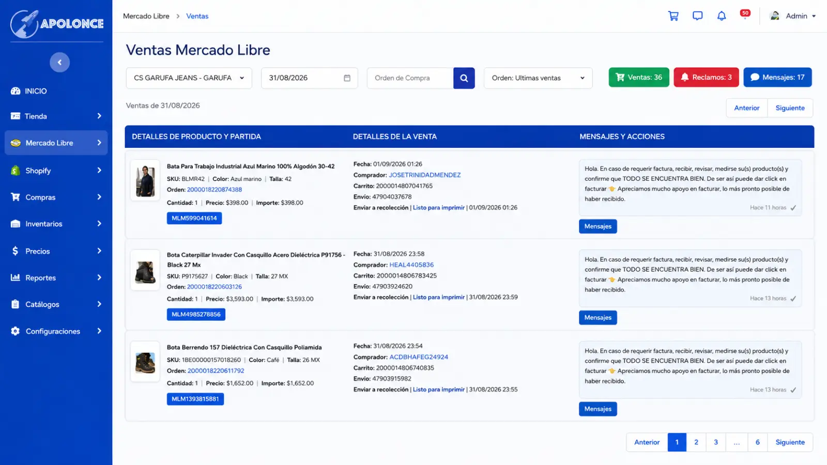Click the top Anterior button
Screen dimensions: 827x465
tap(747, 108)
